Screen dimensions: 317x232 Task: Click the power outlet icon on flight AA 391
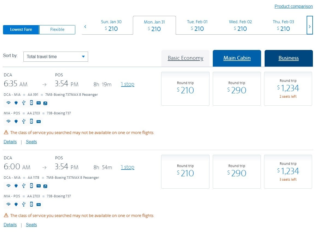(16, 103)
